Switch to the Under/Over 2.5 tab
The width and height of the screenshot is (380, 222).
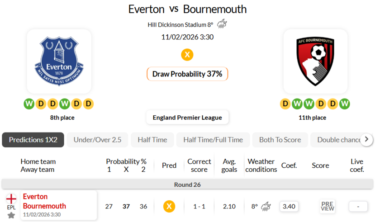click(97, 140)
